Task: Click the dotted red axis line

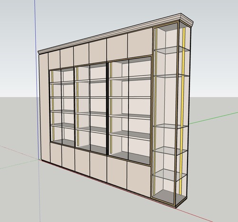Action: (19, 152)
